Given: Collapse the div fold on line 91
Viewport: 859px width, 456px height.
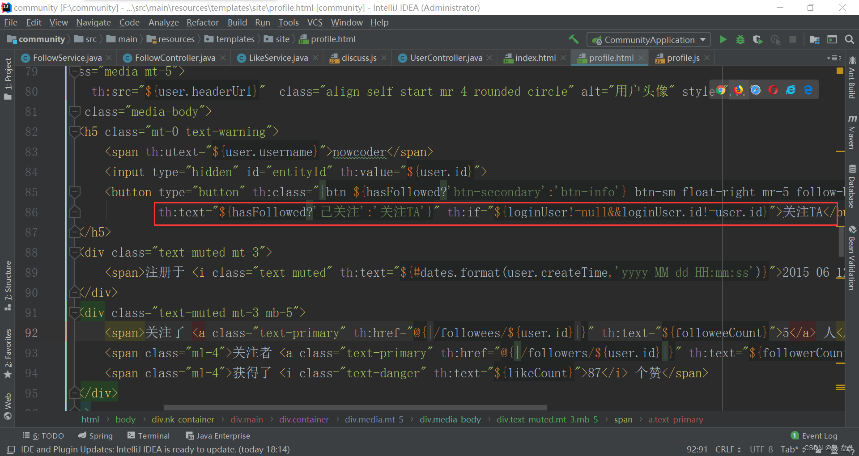Looking at the screenshot, I should click(75, 312).
